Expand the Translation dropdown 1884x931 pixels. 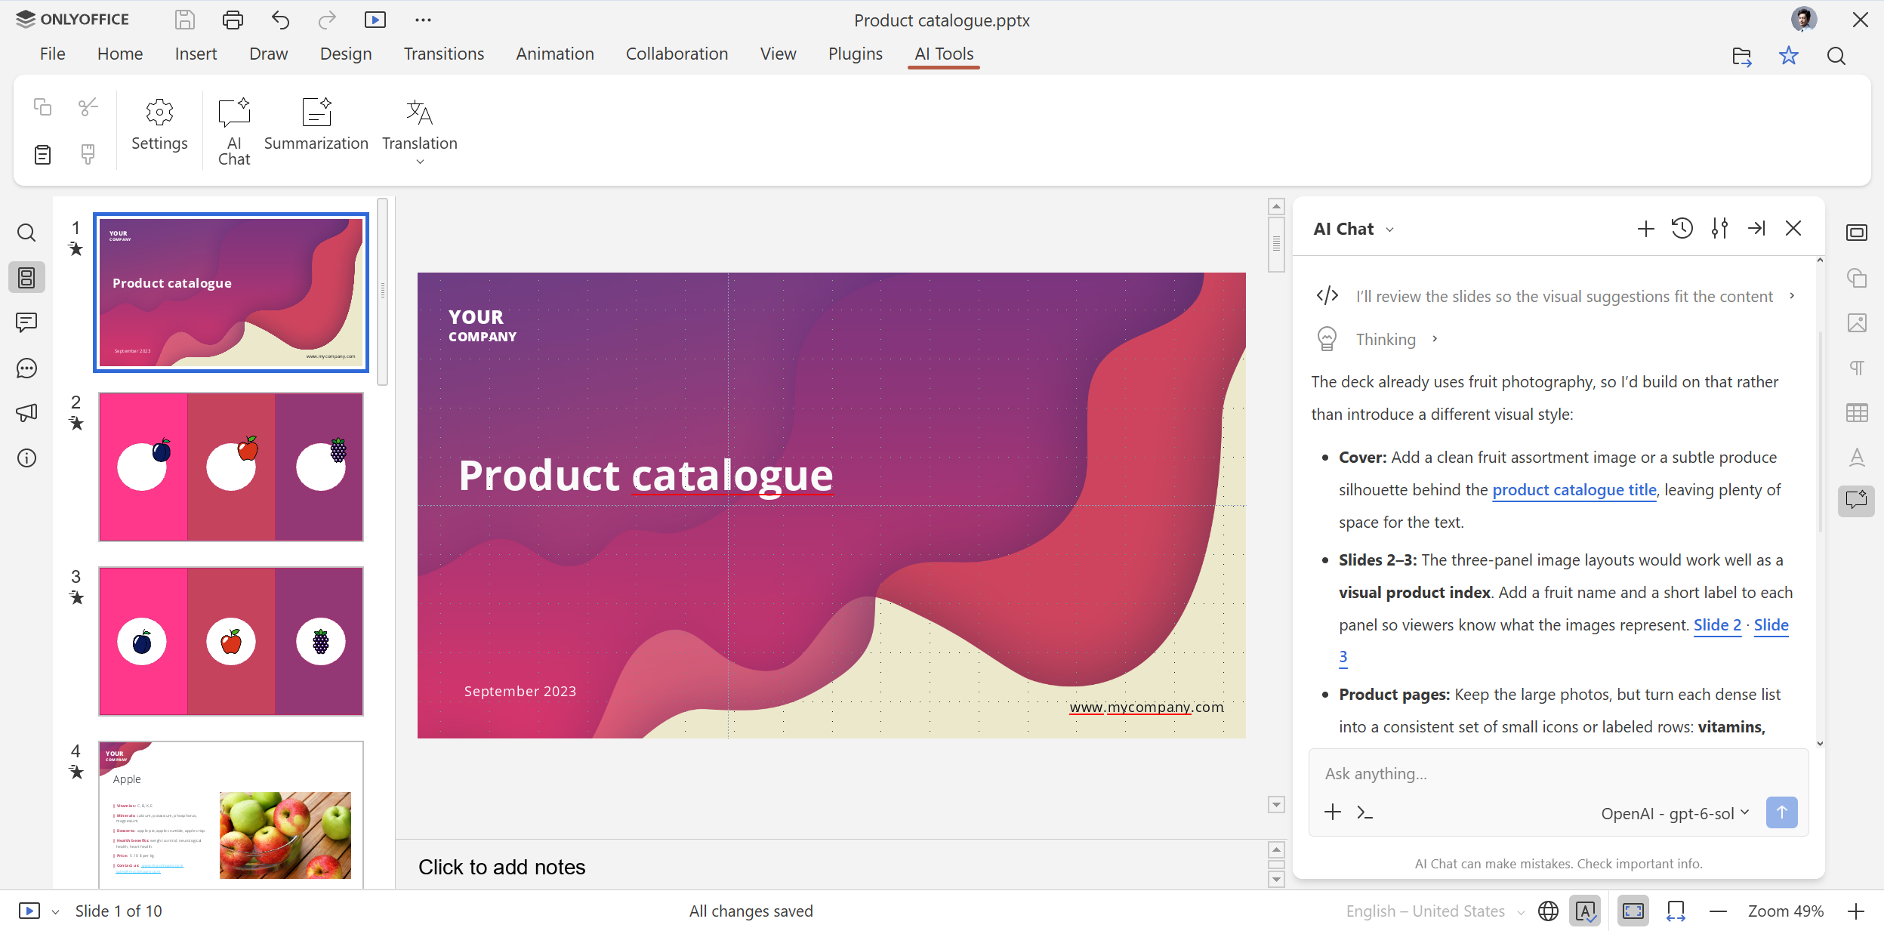[420, 162]
